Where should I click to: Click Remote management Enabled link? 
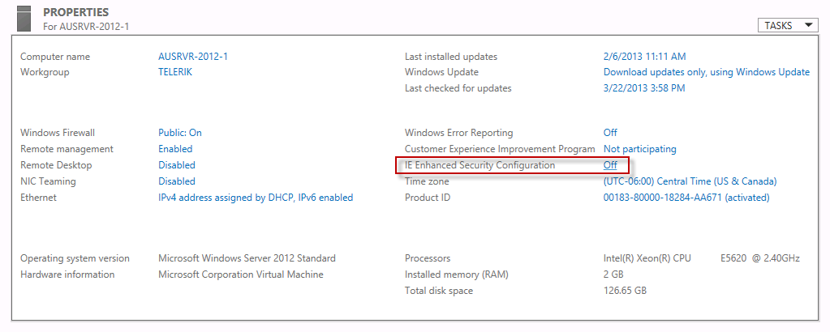tap(175, 149)
